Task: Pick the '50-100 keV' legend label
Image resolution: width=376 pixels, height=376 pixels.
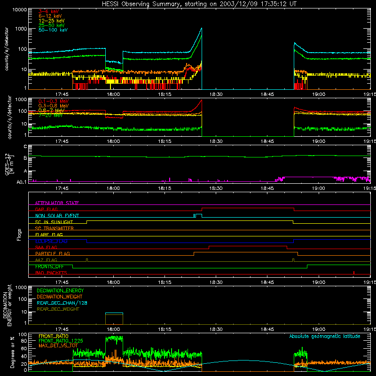Action: point(53,30)
